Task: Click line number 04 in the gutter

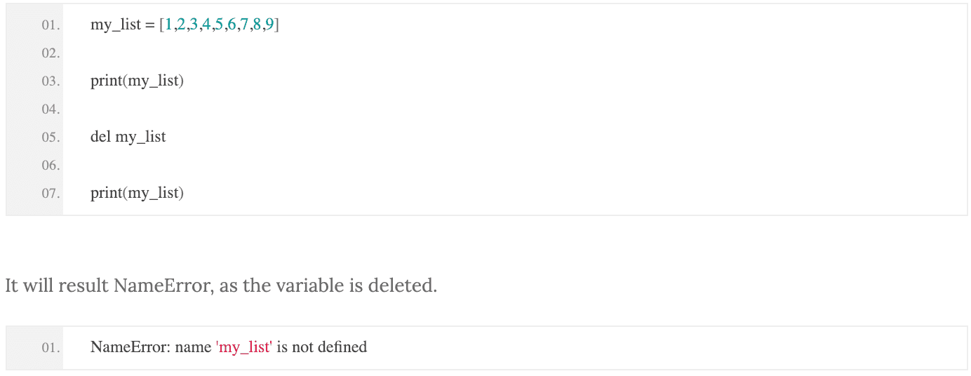Action: pyautogui.click(x=51, y=109)
